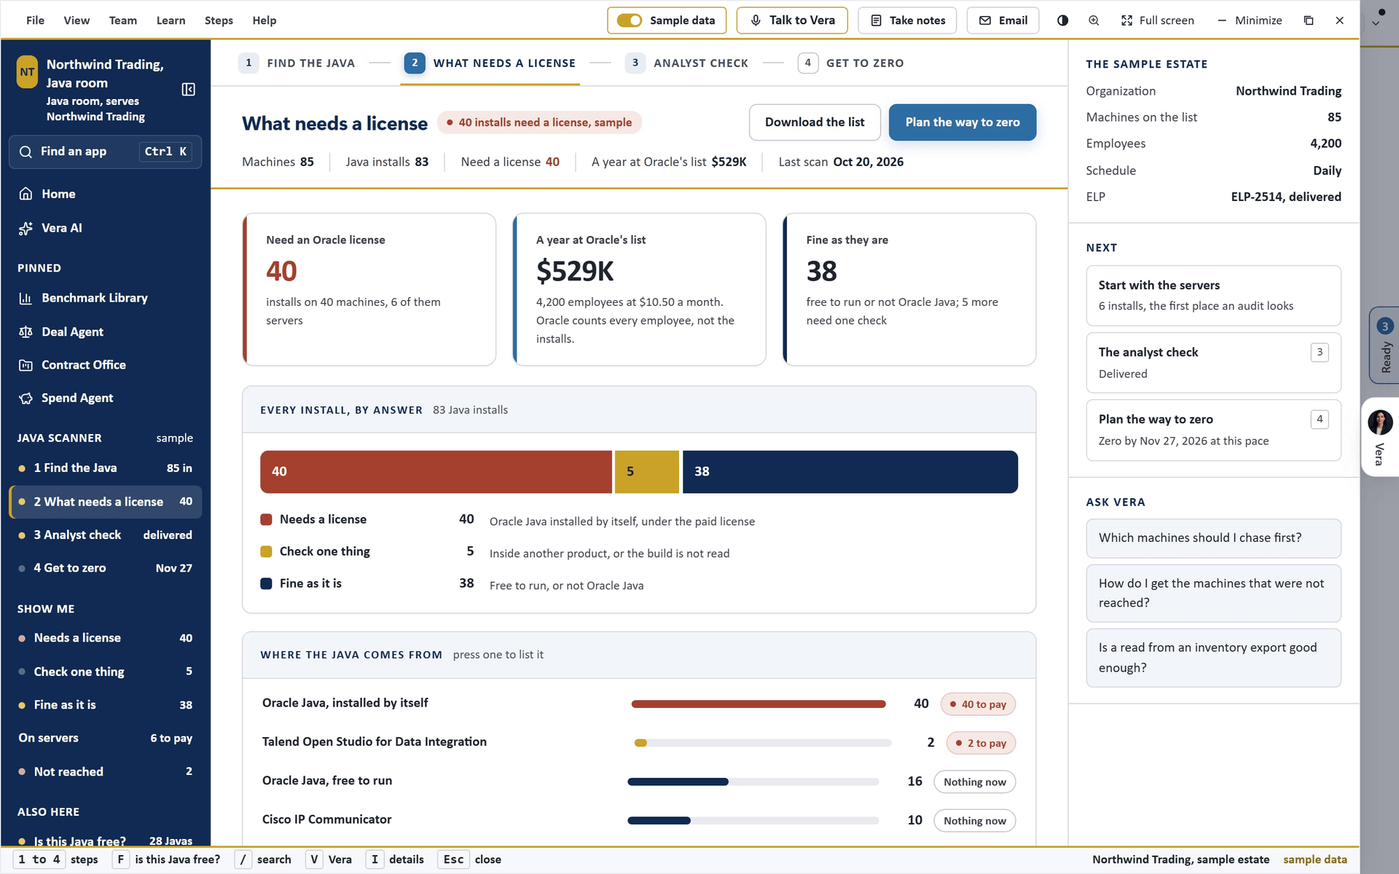
Task: Open Deal Agent in Pinned
Action: (x=106, y=331)
